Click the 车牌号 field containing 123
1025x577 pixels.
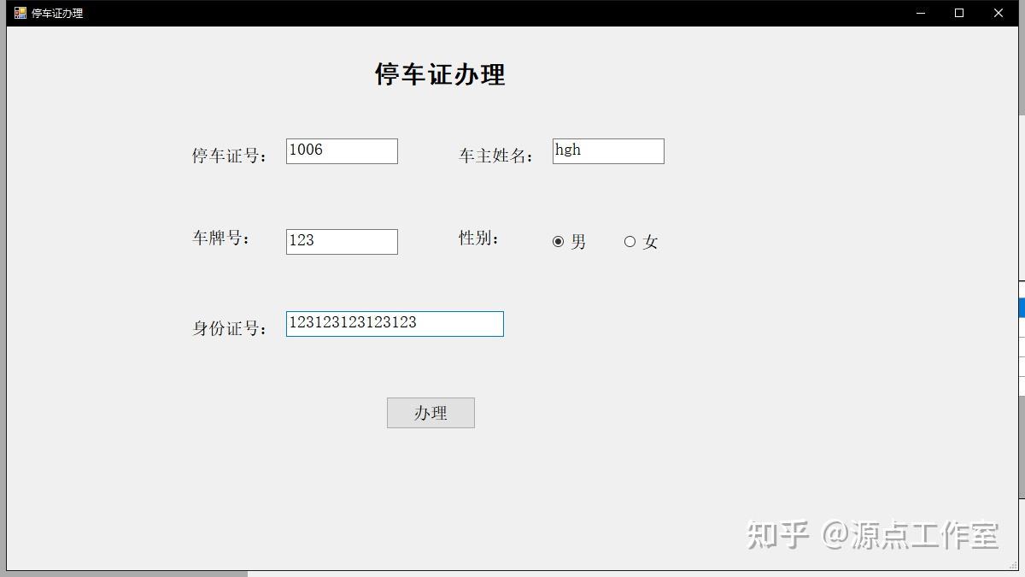pyautogui.click(x=342, y=242)
